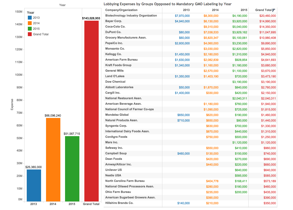
Task: Select the Cargill Inc. row label
Action: click(x=113, y=93)
